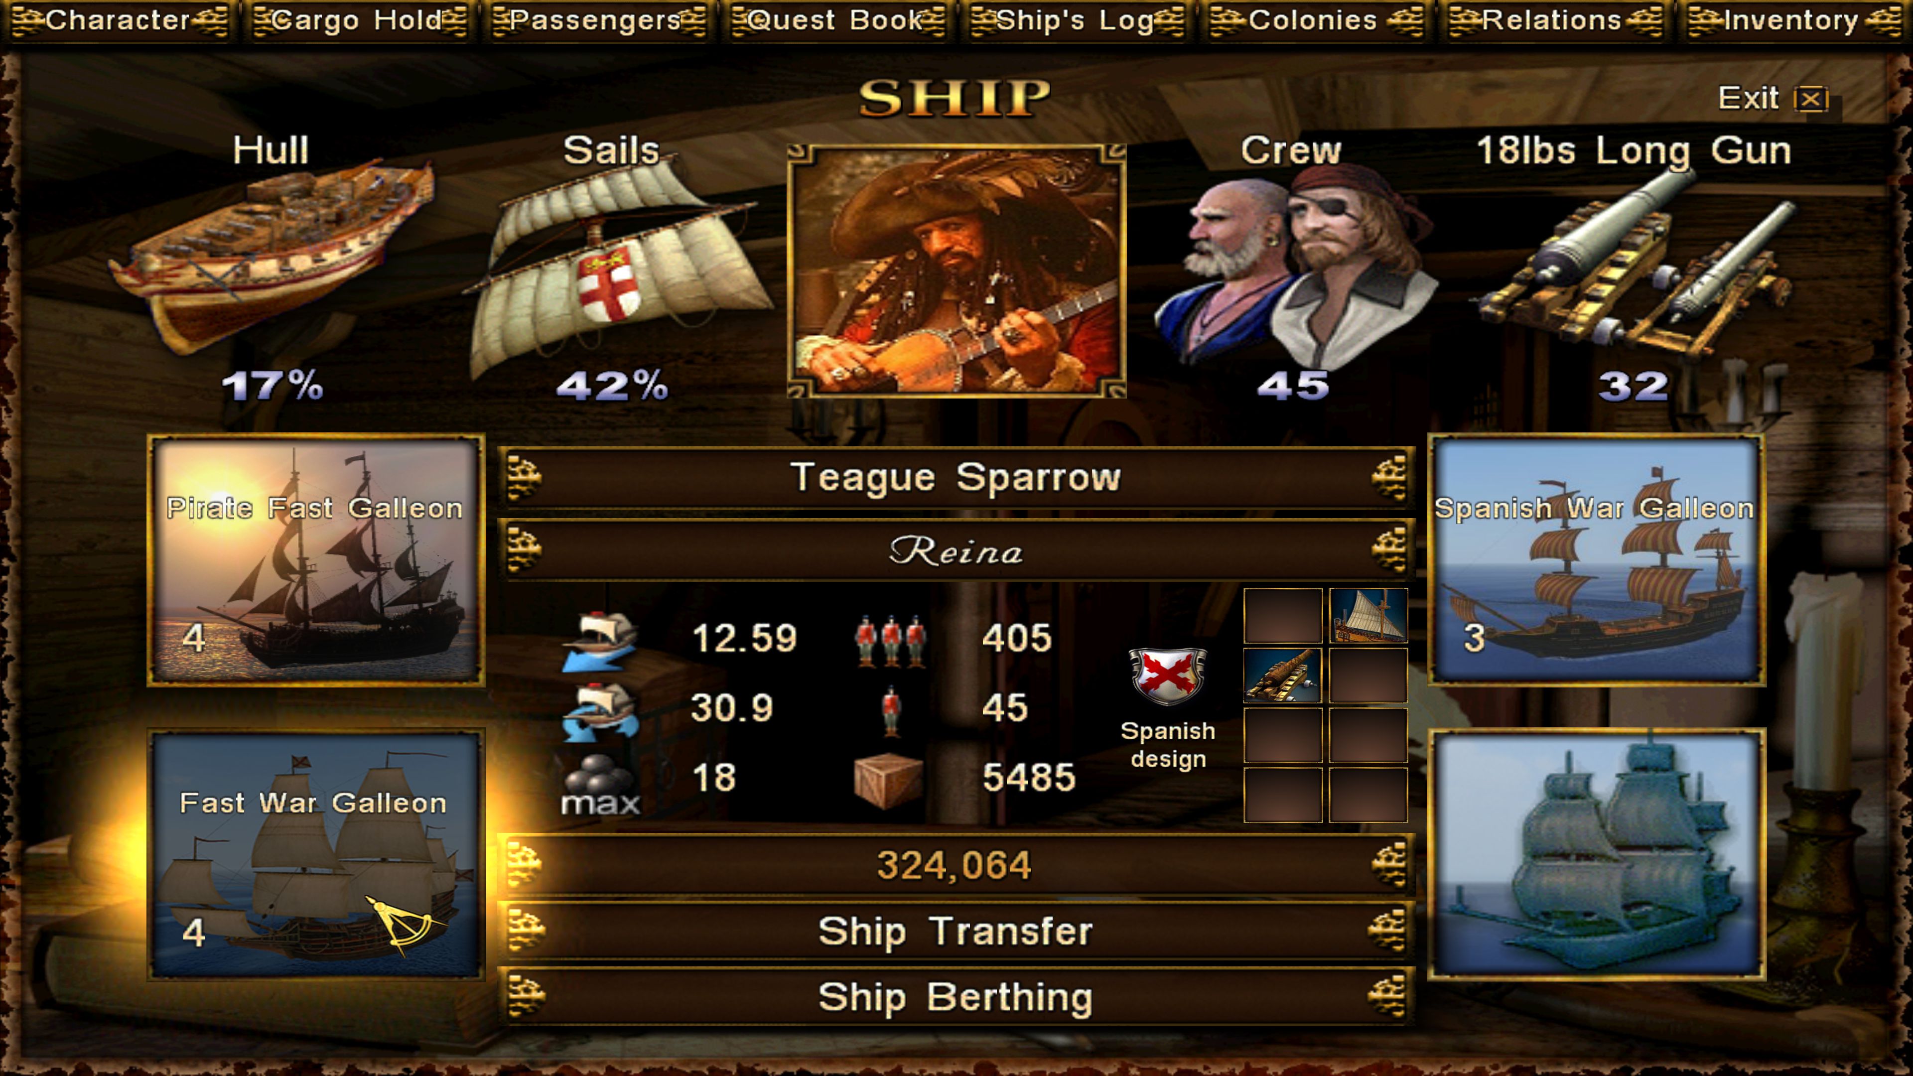
Task: Click the Teague Sparrow captain portrait
Action: click(956, 270)
